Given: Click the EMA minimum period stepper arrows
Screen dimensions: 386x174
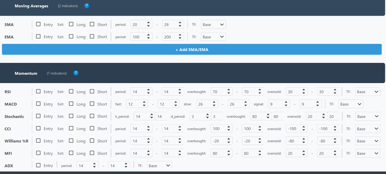Looking at the screenshot, I should tap(148, 37).
